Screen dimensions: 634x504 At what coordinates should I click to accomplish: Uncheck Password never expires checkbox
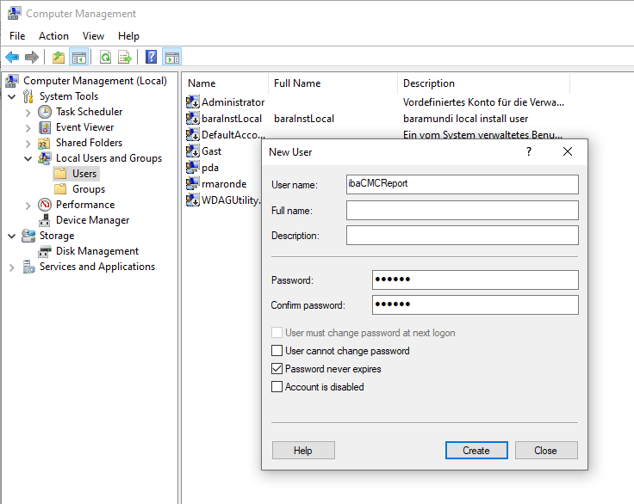pos(277,369)
